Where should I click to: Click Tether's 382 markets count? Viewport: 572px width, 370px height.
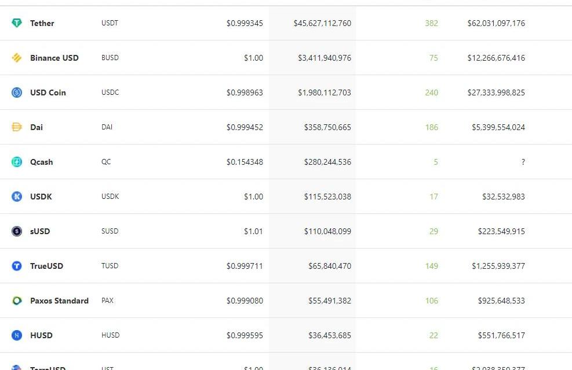432,23
